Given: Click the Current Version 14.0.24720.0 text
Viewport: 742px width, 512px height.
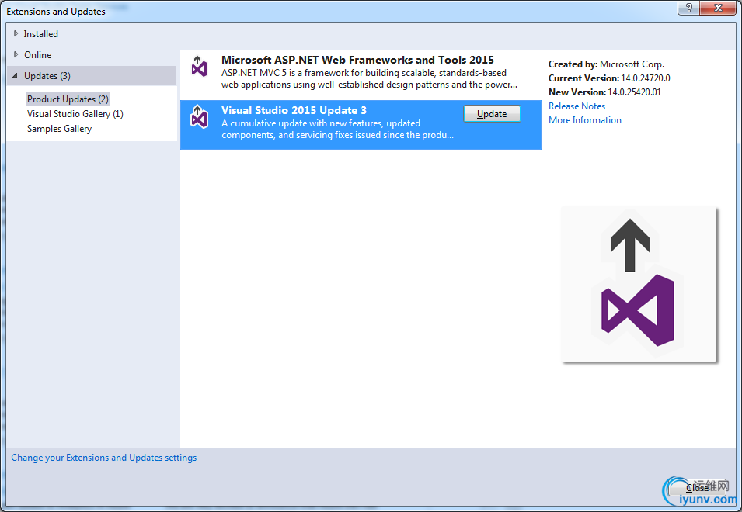Looking at the screenshot, I should point(609,78).
